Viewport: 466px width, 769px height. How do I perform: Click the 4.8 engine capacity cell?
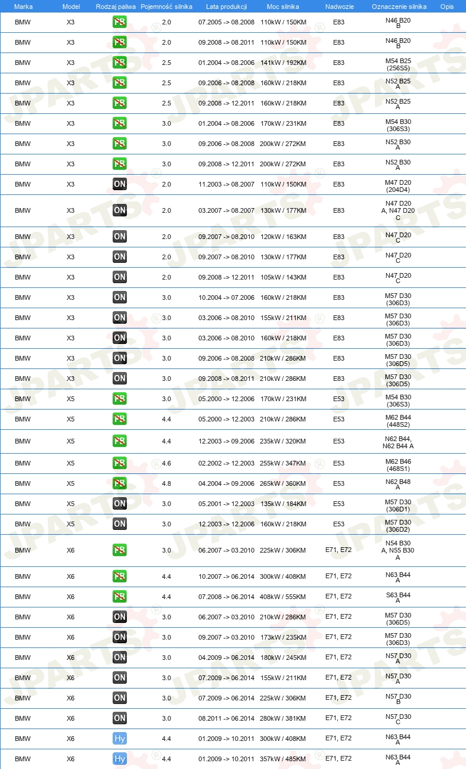coord(166,483)
